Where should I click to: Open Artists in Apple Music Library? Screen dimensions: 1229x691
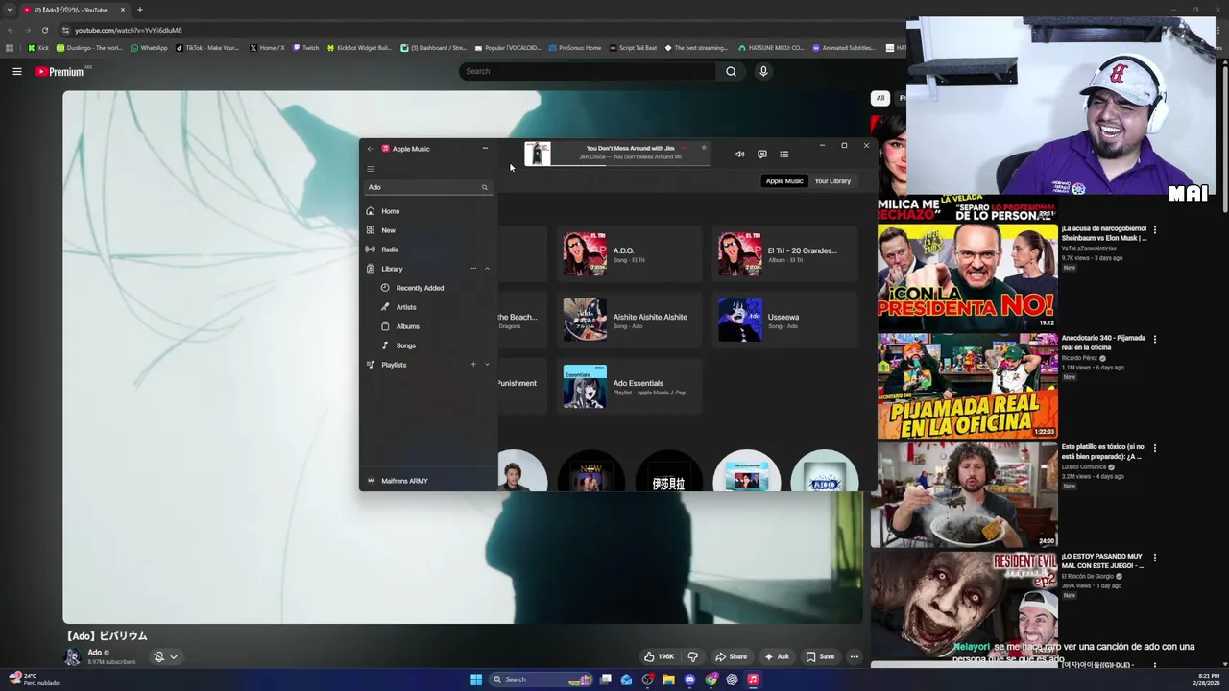(428, 307)
